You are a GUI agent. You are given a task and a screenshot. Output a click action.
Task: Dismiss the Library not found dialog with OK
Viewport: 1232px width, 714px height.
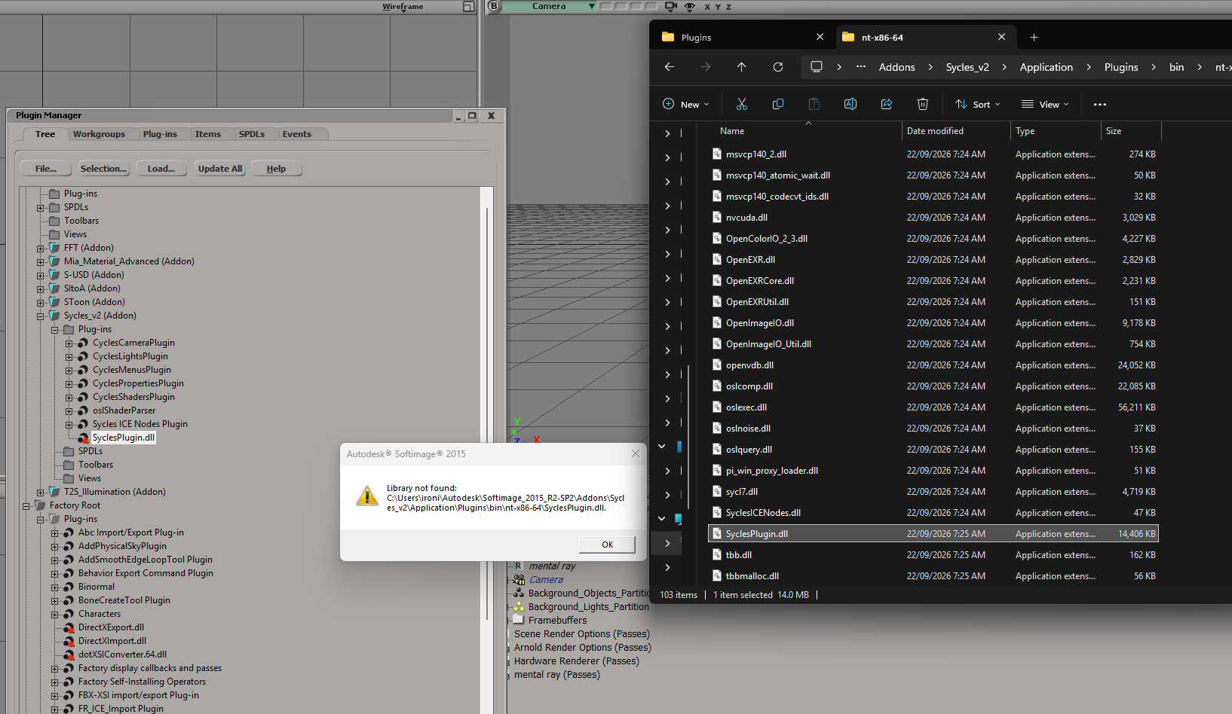coord(607,545)
